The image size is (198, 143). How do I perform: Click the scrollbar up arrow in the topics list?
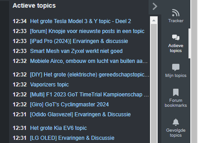(154, 20)
